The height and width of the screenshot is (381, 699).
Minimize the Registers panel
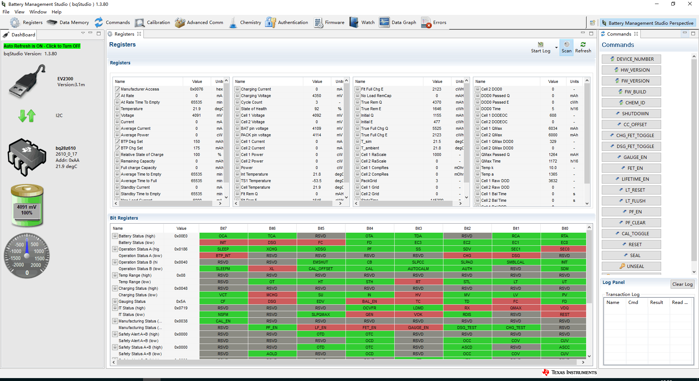[x=583, y=33]
